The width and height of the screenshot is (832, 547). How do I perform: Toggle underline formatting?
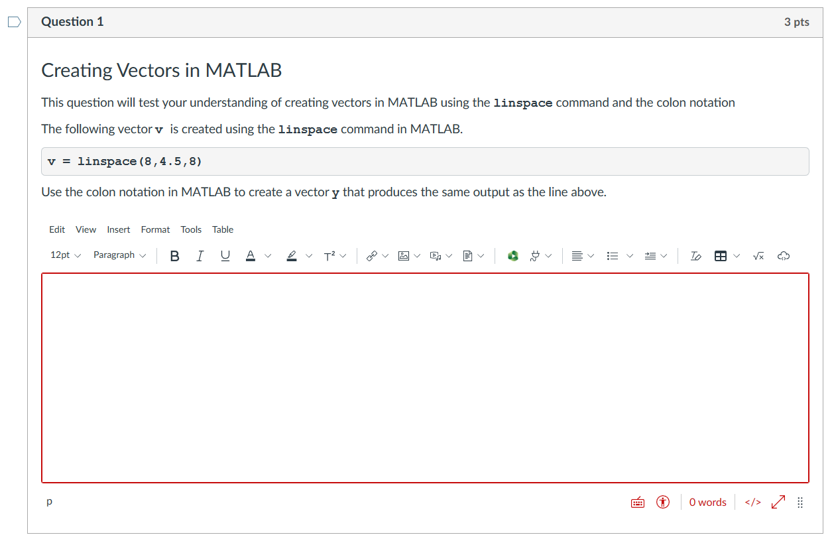click(225, 255)
